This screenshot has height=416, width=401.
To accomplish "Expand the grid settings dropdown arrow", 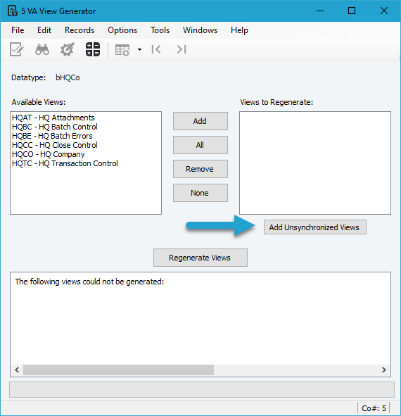I will (x=139, y=49).
